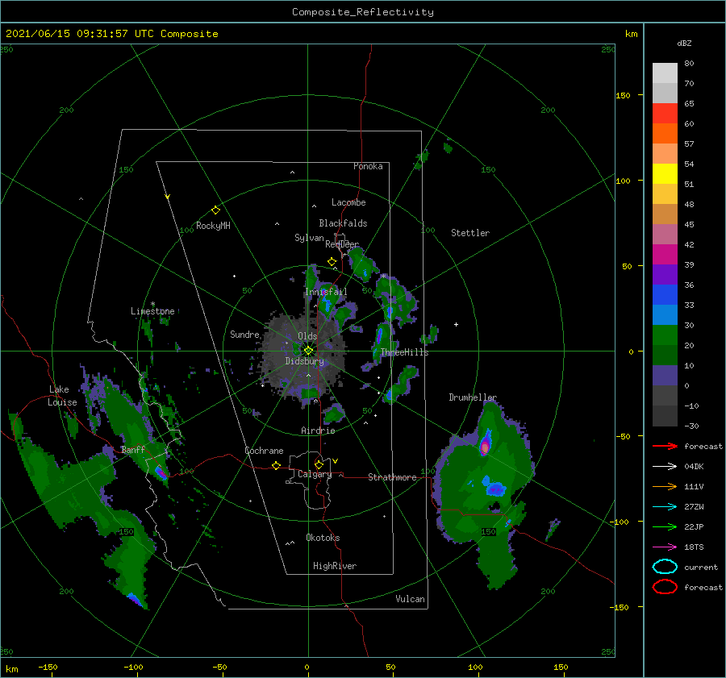Select the yellow diamond marker near Cochrane

[277, 466]
